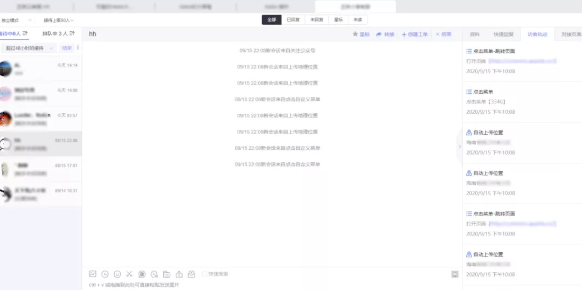Open the 接待上限50人 dropdown

click(59, 20)
